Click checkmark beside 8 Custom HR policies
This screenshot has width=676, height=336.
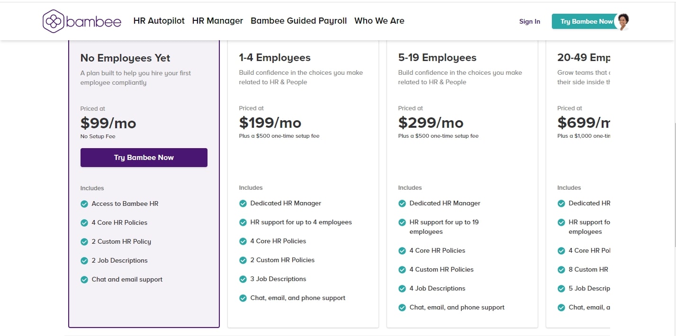[x=560, y=269]
